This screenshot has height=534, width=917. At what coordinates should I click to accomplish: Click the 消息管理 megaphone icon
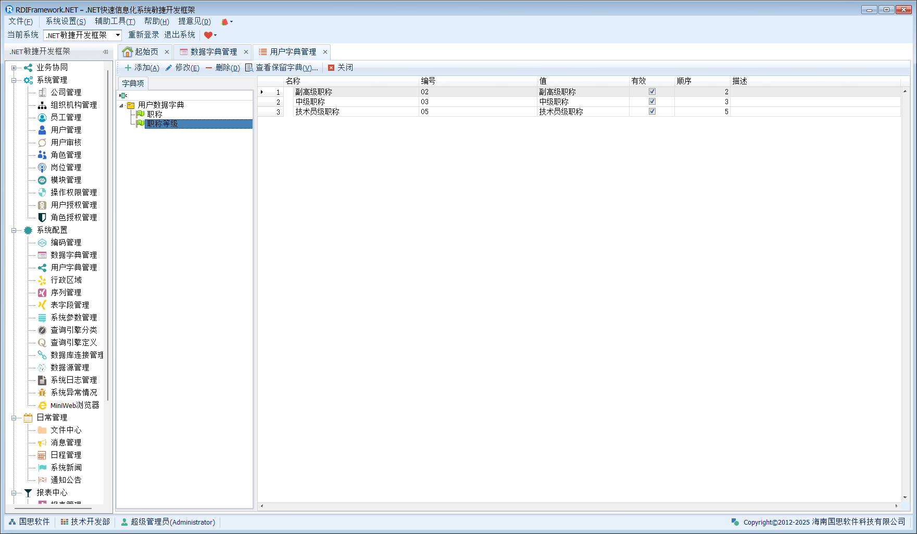click(x=42, y=443)
